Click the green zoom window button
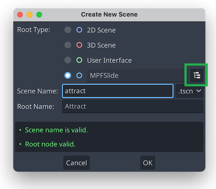 click(39, 15)
